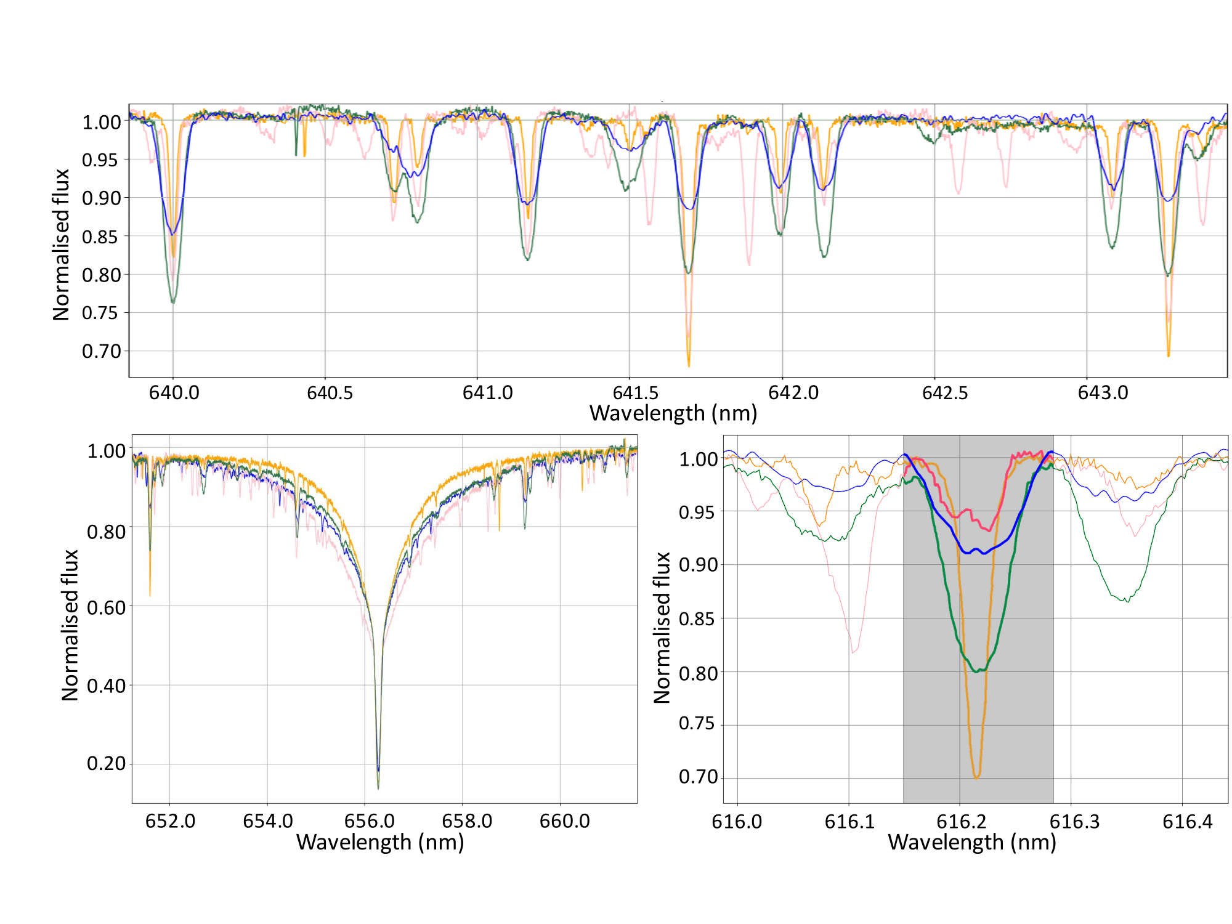Click the 640.0 tick label in top plot

pos(174,392)
